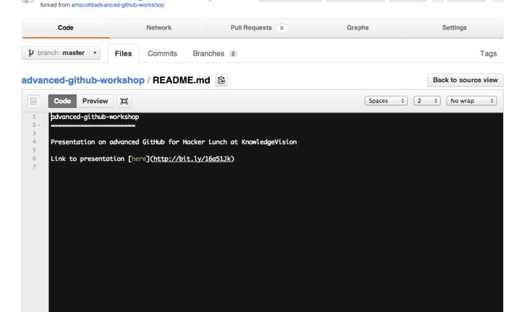Open amscotti/advanced-github-workshop fork source link
This screenshot has width=522, height=312.
click(118, 5)
